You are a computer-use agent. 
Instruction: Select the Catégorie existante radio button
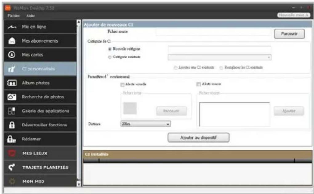click(x=110, y=57)
